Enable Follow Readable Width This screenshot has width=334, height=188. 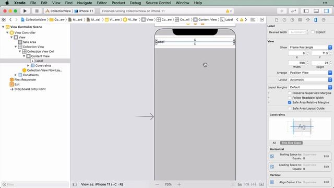coord(290,98)
